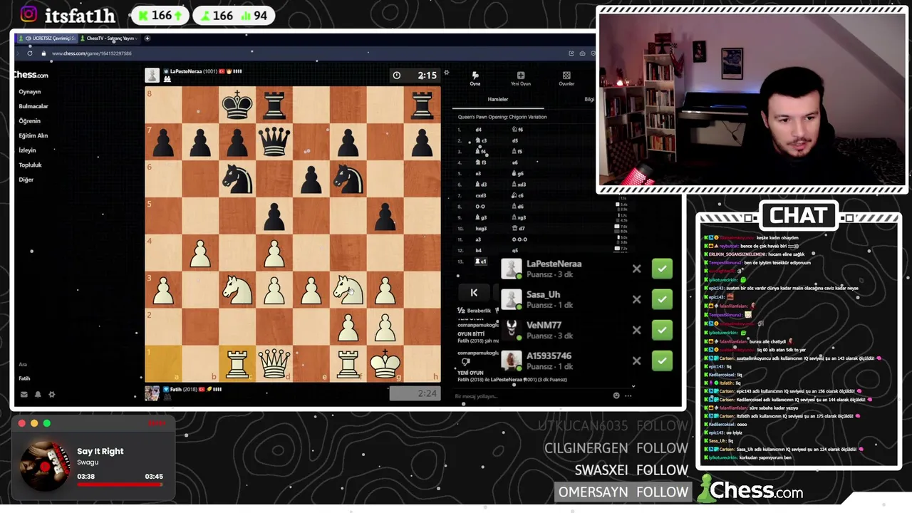The height and width of the screenshot is (513, 912).
Task: Open messages envelope icon in sidebar
Action: 24,394
